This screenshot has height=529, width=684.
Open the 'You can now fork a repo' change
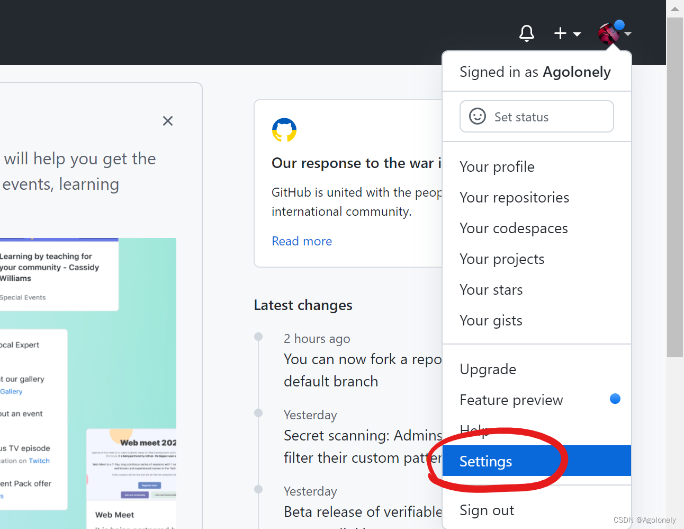tap(363, 370)
